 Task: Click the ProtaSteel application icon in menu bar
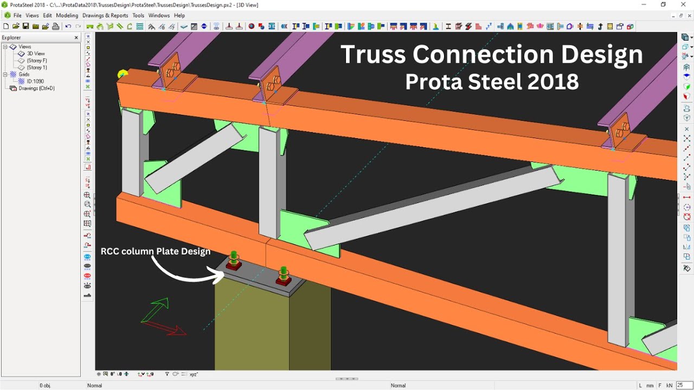point(7,16)
